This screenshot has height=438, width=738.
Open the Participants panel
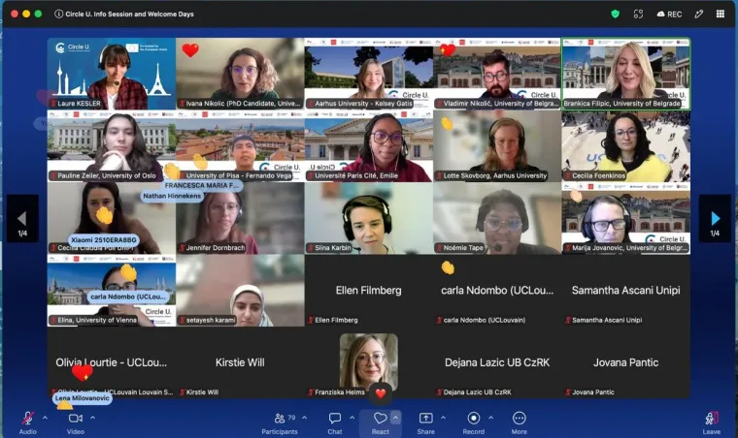280,422
